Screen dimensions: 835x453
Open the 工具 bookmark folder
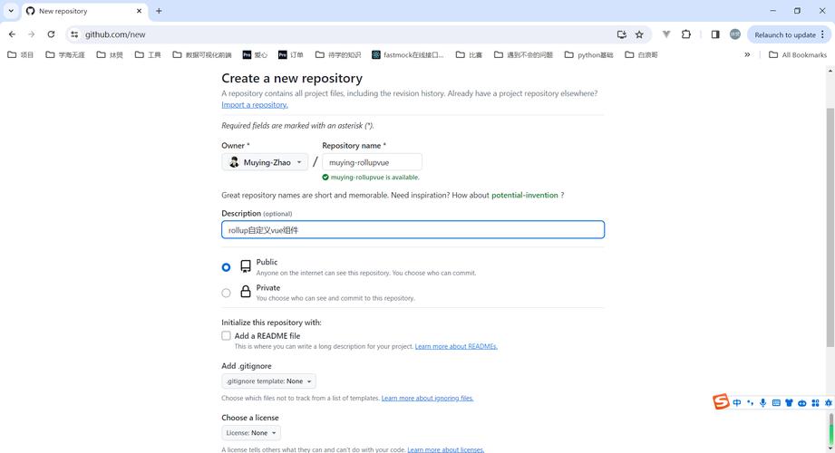click(148, 54)
